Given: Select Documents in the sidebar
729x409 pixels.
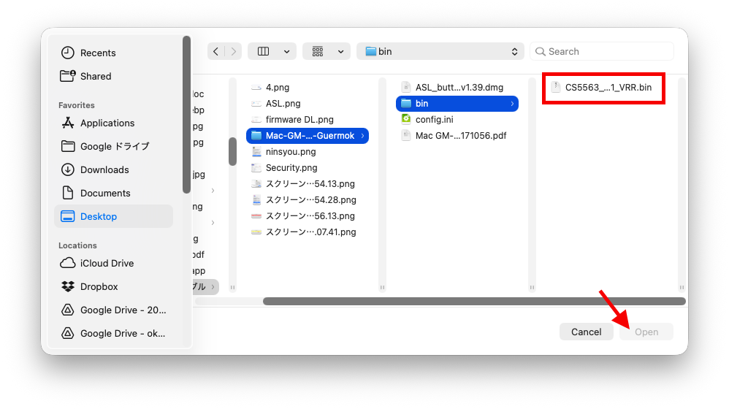Looking at the screenshot, I should pos(105,193).
